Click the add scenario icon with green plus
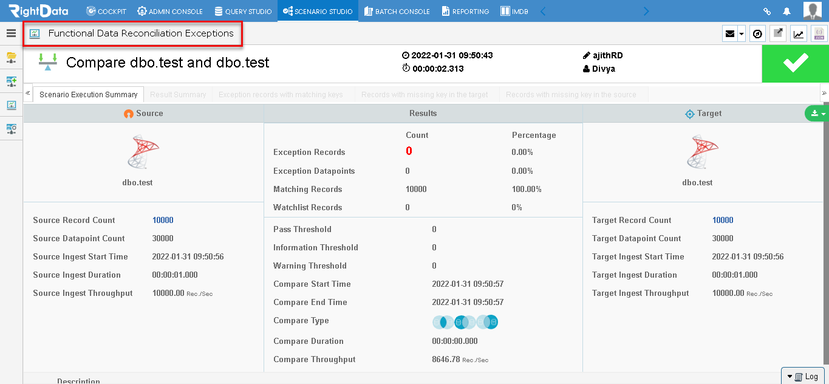The width and height of the screenshot is (829, 384). pyautogui.click(x=11, y=81)
